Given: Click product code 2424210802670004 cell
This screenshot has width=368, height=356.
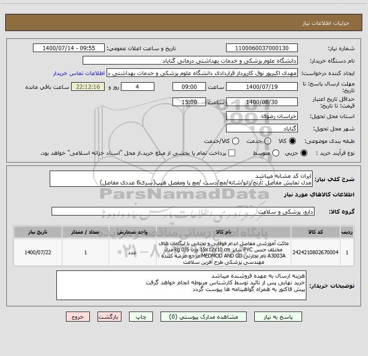Looking at the screenshot, I should click(315, 252).
